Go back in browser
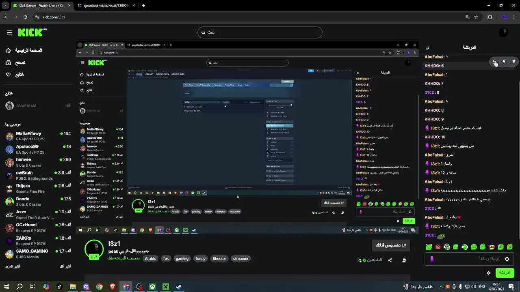The image size is (520, 292). (6, 17)
